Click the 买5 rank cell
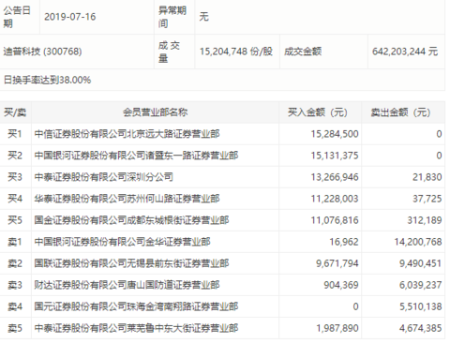Viewport: 450px width, 343px height. pos(15,220)
